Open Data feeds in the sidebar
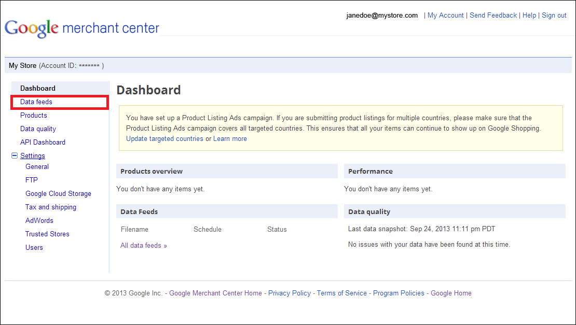Viewport: 576px width, 325px height. click(36, 102)
